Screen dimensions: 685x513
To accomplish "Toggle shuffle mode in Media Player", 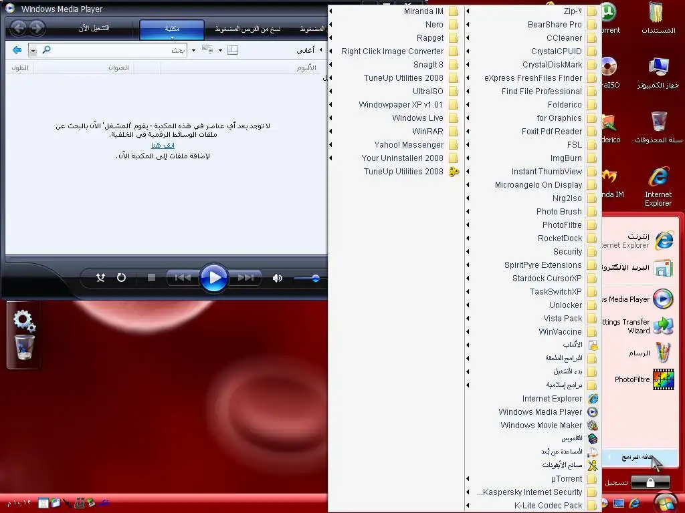I will tap(100, 277).
